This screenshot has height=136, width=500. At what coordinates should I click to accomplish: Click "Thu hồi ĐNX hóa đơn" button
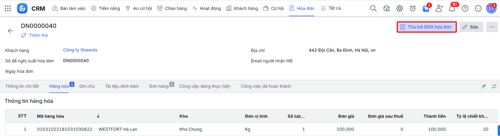(426, 27)
